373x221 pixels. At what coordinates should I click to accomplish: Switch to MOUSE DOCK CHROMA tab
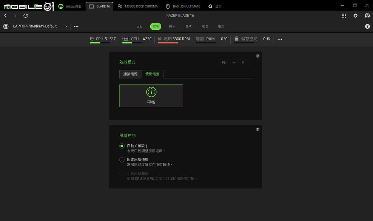(x=138, y=6)
